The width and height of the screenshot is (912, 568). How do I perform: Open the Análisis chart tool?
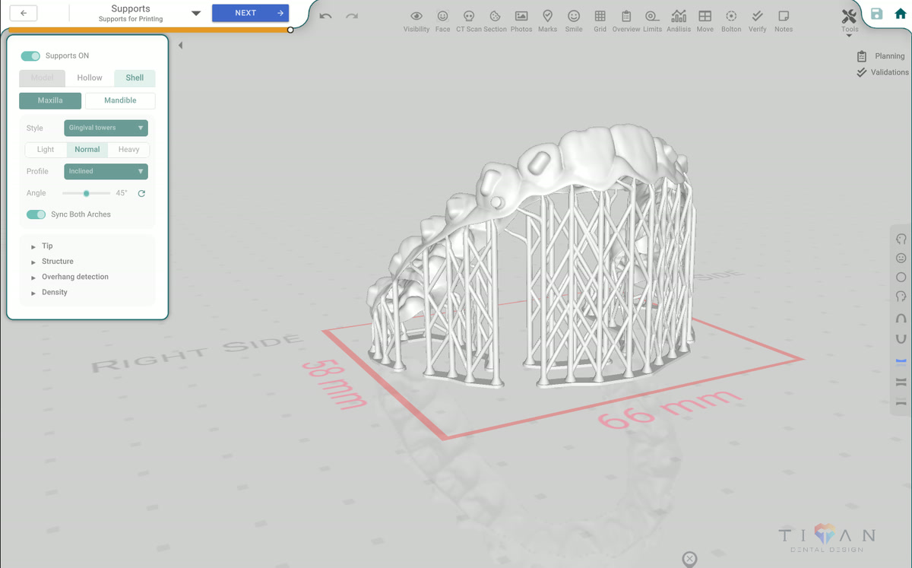(679, 21)
